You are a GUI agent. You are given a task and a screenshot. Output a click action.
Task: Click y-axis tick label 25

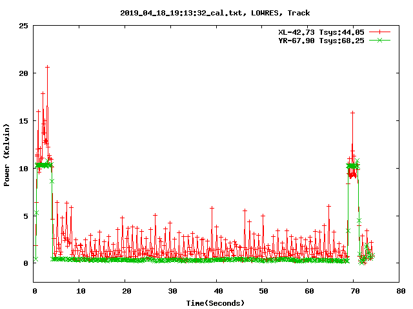[23, 26]
